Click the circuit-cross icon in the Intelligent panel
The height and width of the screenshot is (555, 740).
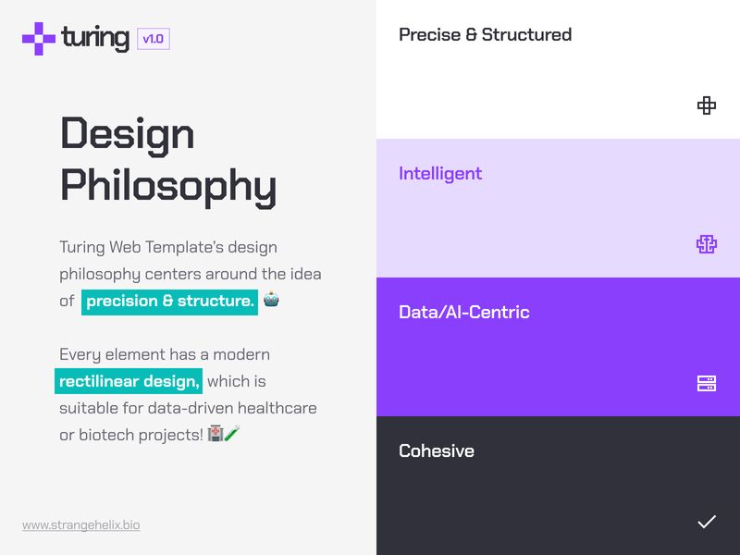(706, 243)
